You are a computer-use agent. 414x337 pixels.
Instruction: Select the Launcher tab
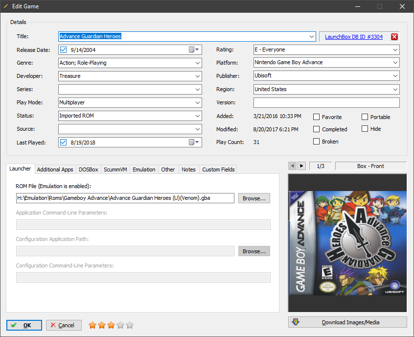(20, 168)
